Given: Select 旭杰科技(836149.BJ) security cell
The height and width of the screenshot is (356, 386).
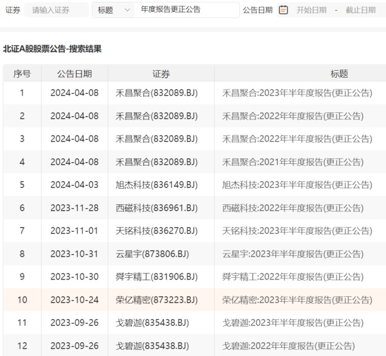Looking at the screenshot, I should coord(157,185).
